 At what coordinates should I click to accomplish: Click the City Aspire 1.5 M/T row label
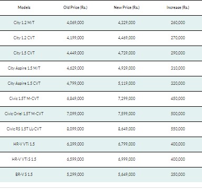24,68
